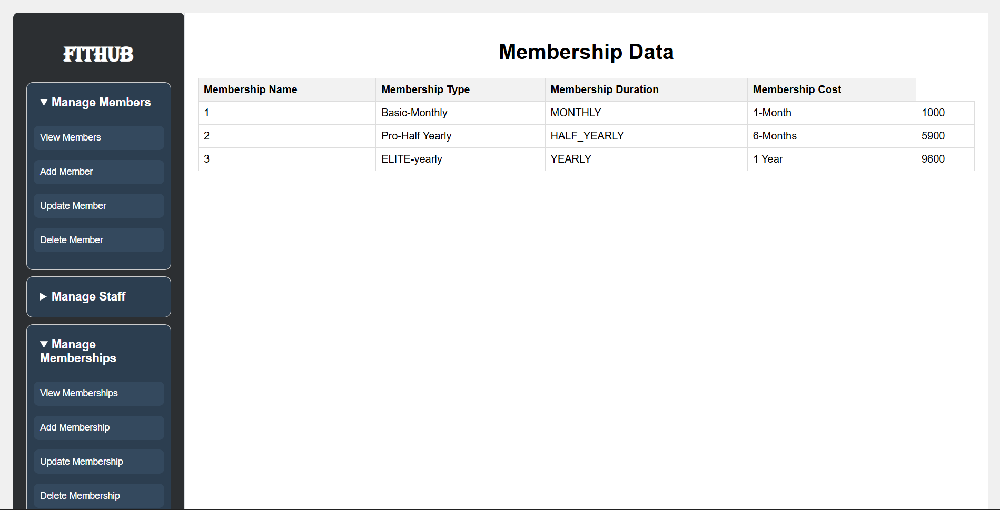Open the Update Membership page
This screenshot has width=1000, height=510.
98,462
